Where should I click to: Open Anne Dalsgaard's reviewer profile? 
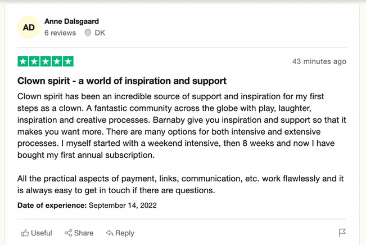point(73,21)
